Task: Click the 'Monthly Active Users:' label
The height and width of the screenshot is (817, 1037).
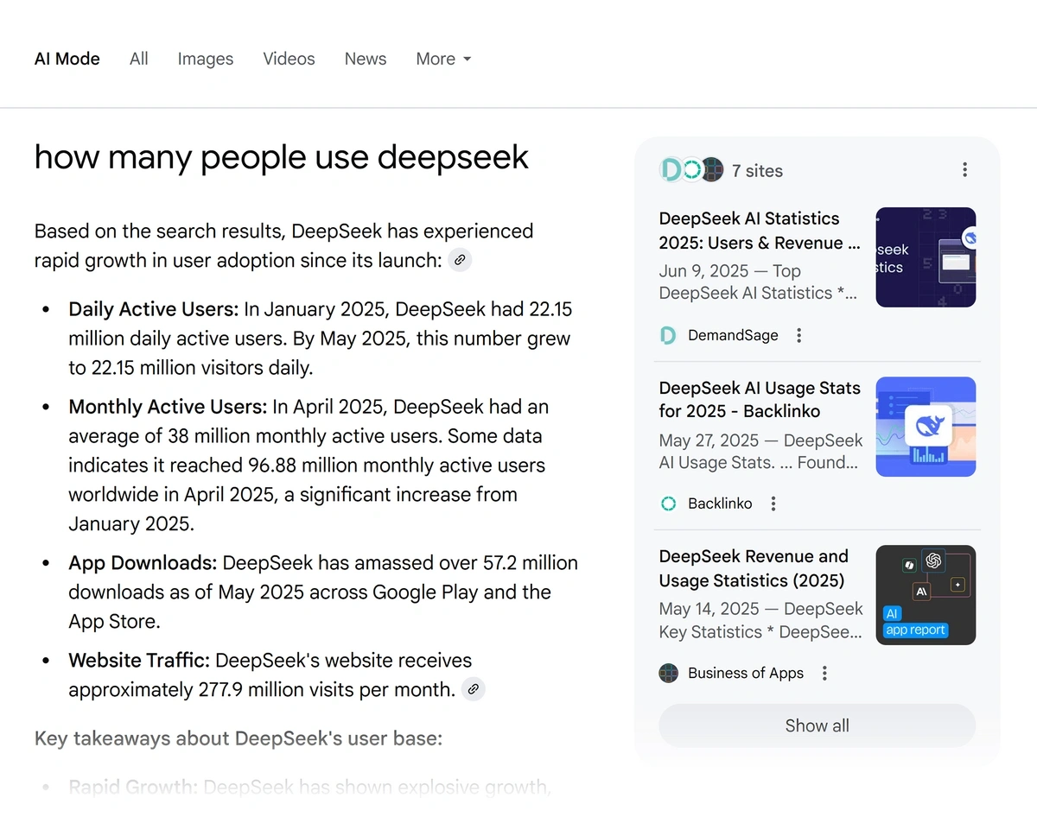Action: pyautogui.click(x=168, y=407)
